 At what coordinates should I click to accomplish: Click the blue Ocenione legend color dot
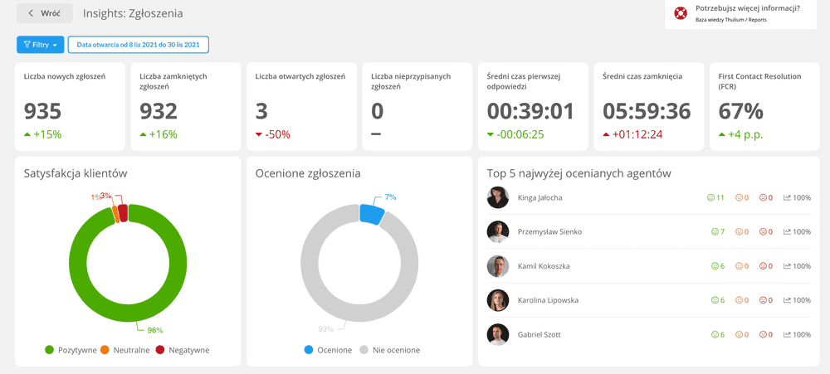point(309,350)
